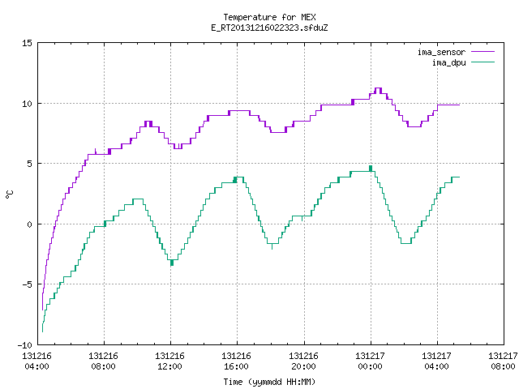
Task: Click the ima_sensor peak just after 131217 00:00
Action: [x=379, y=88]
